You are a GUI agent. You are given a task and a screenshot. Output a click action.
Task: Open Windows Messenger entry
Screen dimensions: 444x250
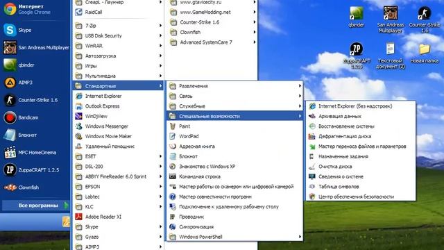pyautogui.click(x=119, y=126)
